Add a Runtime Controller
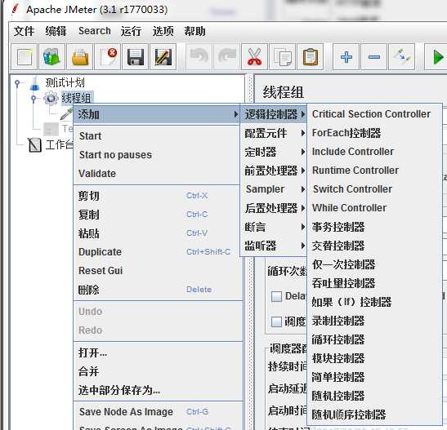447x430 pixels. [374, 171]
